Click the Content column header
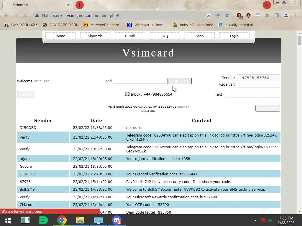 click(x=202, y=120)
